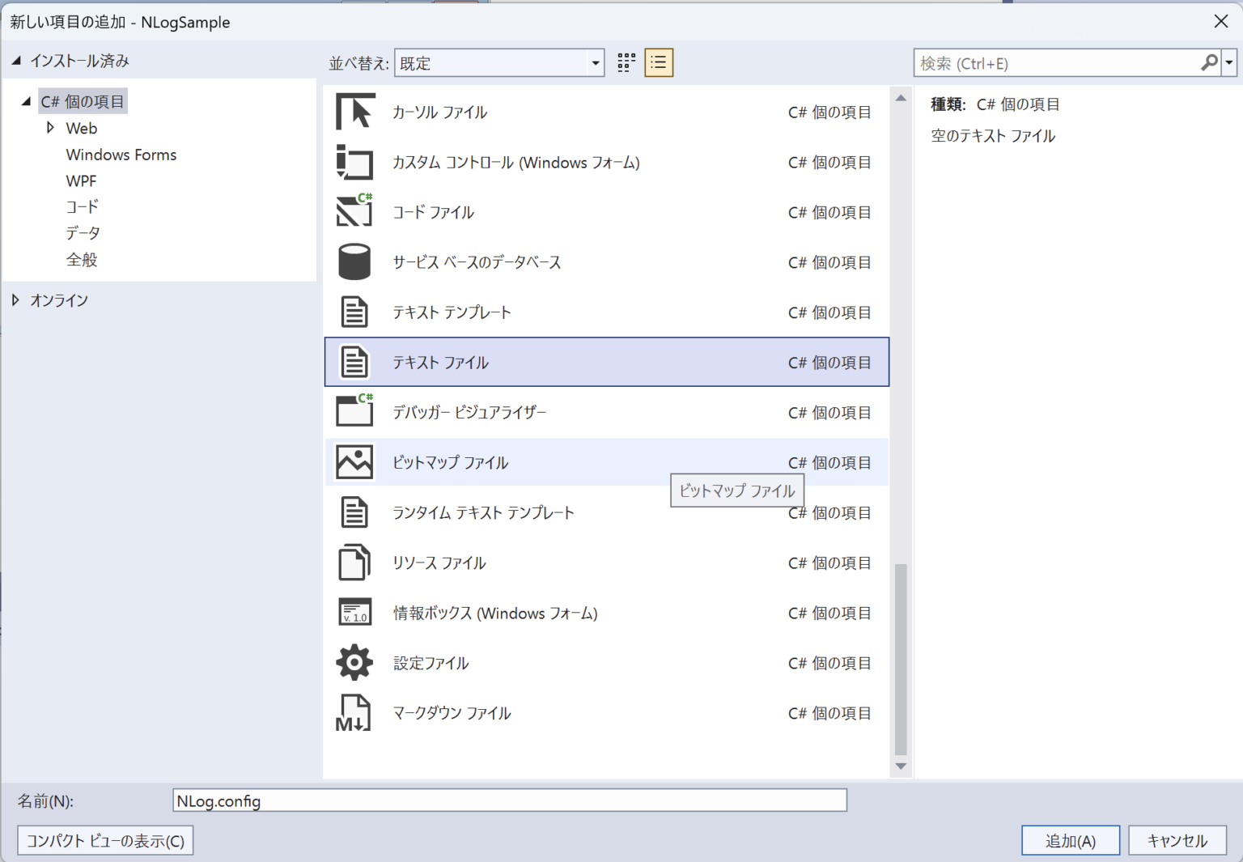Screen dimensions: 1243x862
Task: Expand the Web tree node
Action: point(50,128)
